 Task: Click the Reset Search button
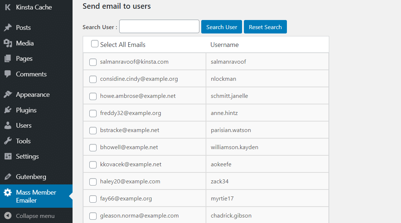[265, 27]
